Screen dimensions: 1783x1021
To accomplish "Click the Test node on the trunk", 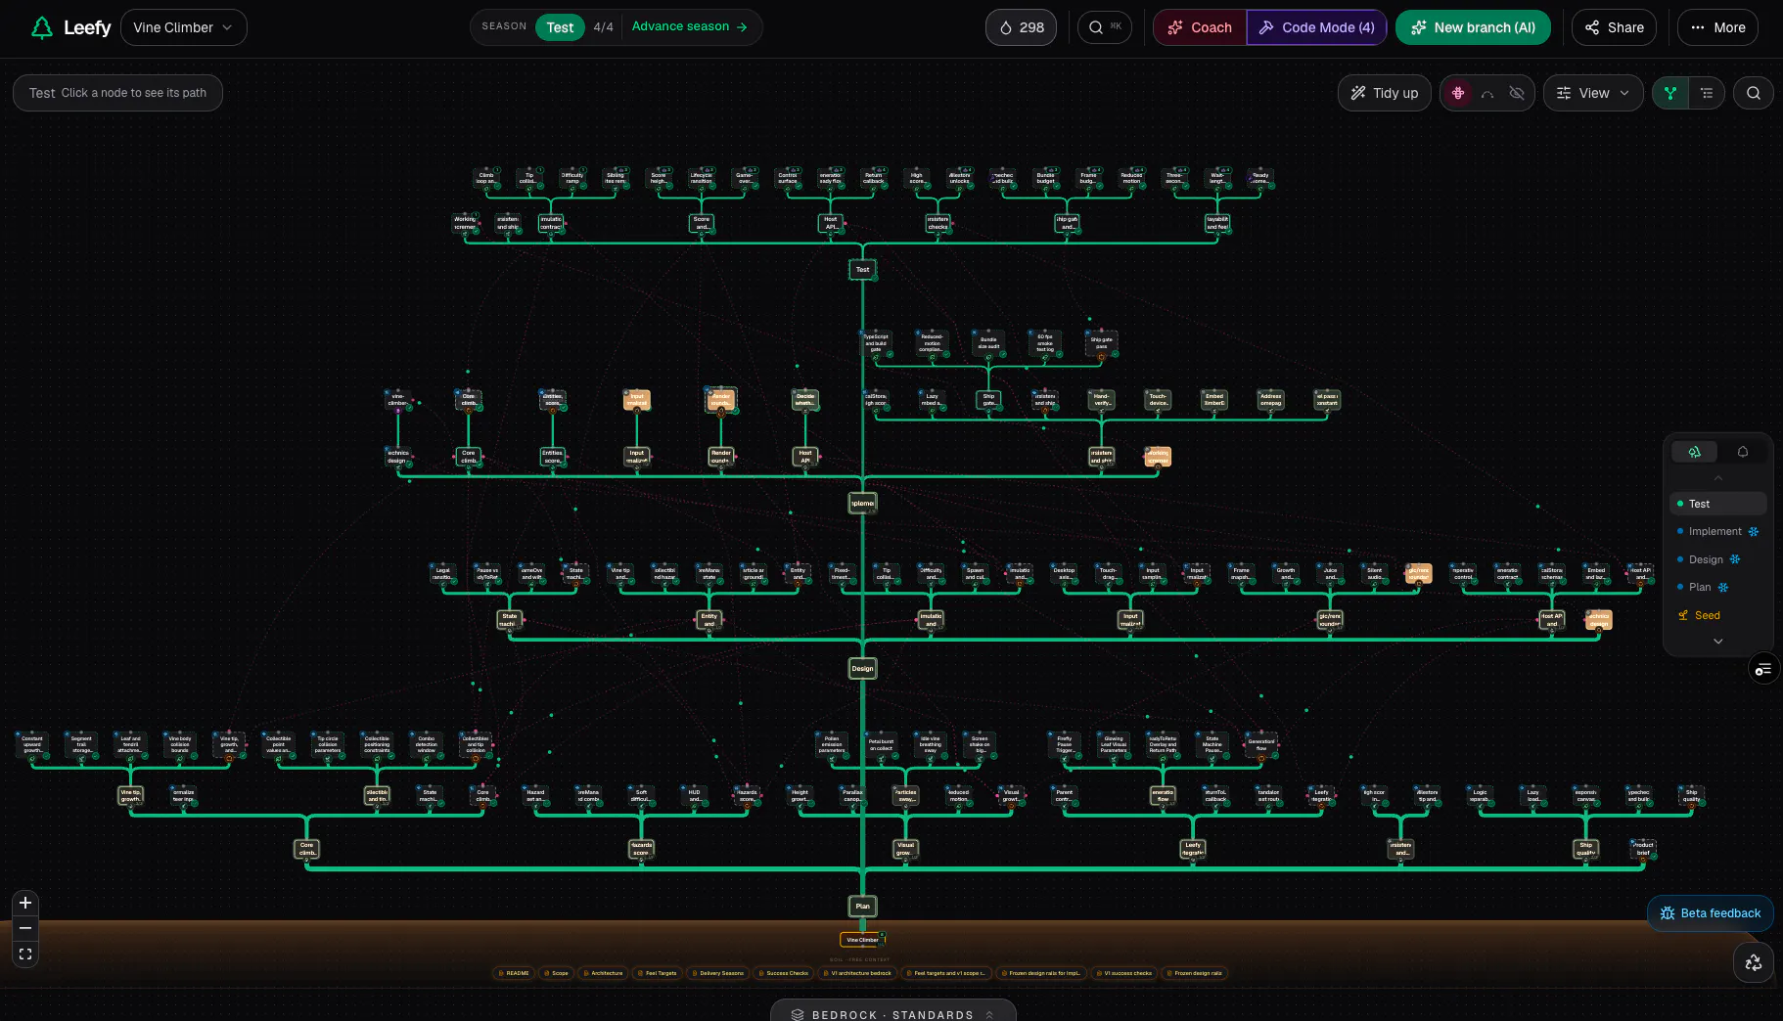I will pyautogui.click(x=862, y=269).
